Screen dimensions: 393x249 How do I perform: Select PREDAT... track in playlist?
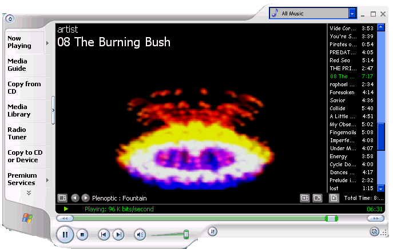pyautogui.click(x=352, y=53)
